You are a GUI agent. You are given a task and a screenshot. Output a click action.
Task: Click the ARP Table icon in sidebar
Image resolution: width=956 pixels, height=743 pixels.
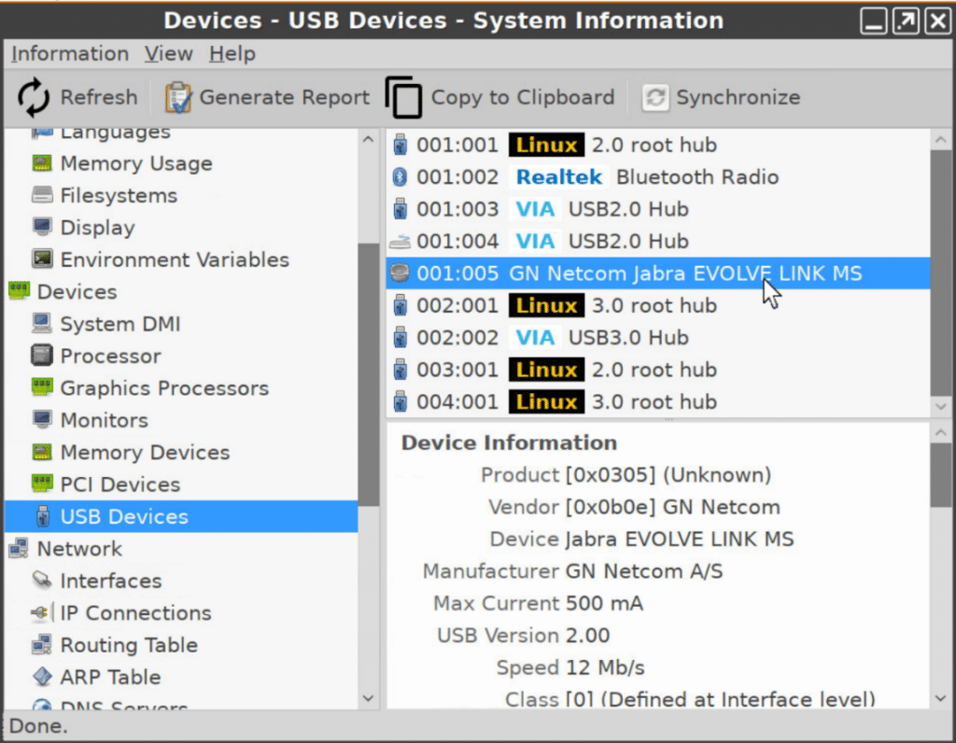click(42, 676)
